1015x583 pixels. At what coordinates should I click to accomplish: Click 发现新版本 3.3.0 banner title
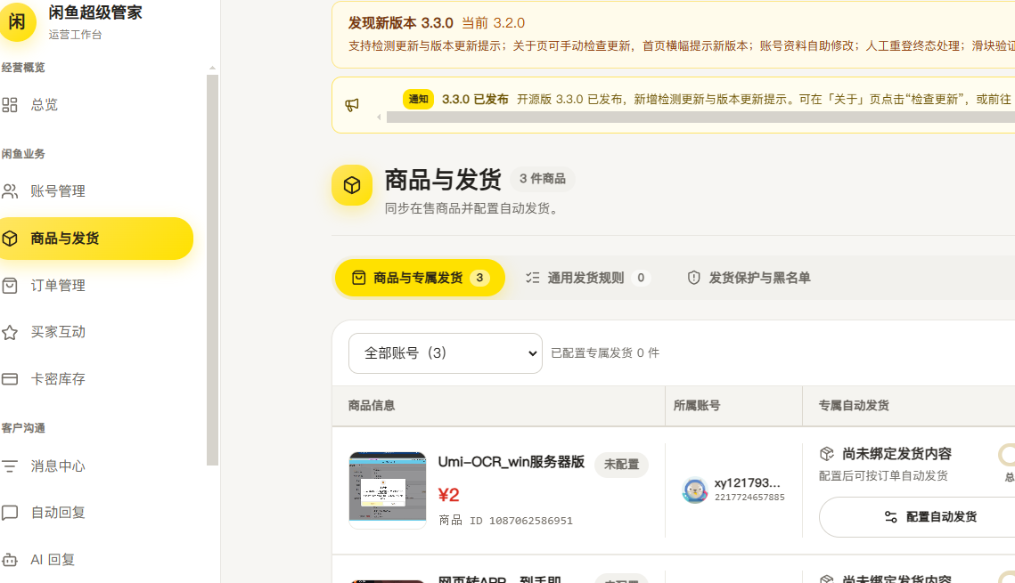point(401,23)
